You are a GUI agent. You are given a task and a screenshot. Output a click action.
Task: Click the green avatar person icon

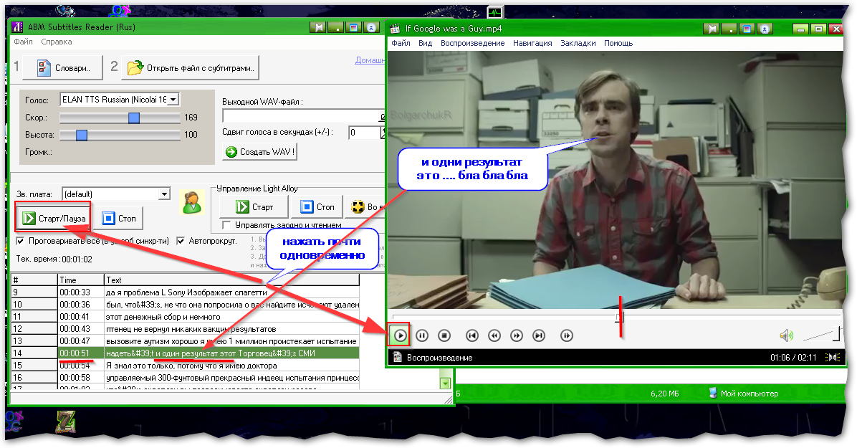click(192, 202)
